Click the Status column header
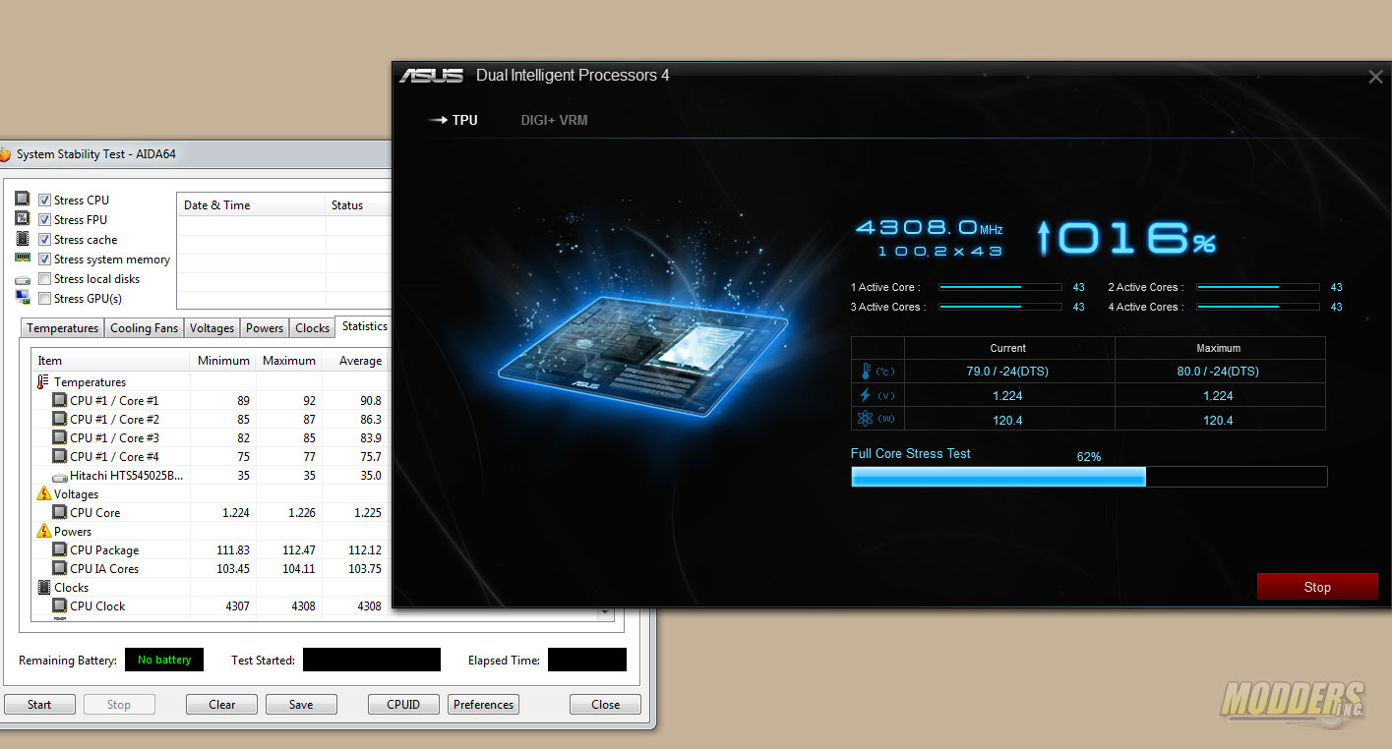Image resolution: width=1392 pixels, height=749 pixels. pos(358,205)
